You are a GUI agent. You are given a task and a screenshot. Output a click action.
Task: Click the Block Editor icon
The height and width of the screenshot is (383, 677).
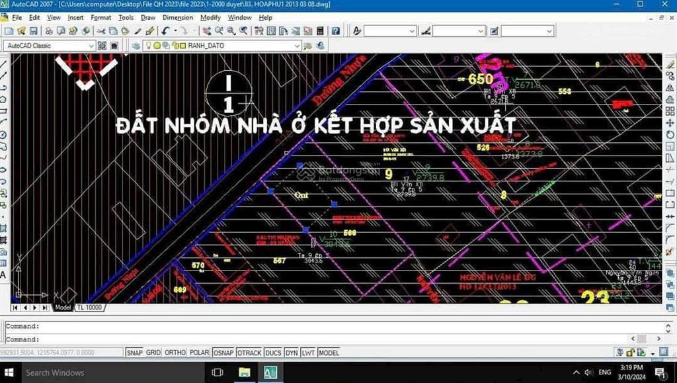point(150,31)
